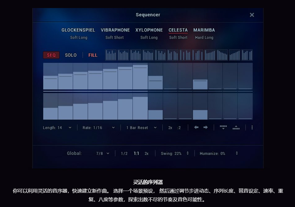Toggle SOLO mode
Image resolution: width=295 pixels, height=207 pixels.
coord(71,55)
